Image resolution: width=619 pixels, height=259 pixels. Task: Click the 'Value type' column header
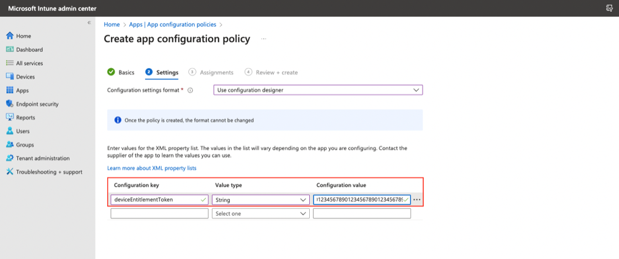(x=229, y=185)
